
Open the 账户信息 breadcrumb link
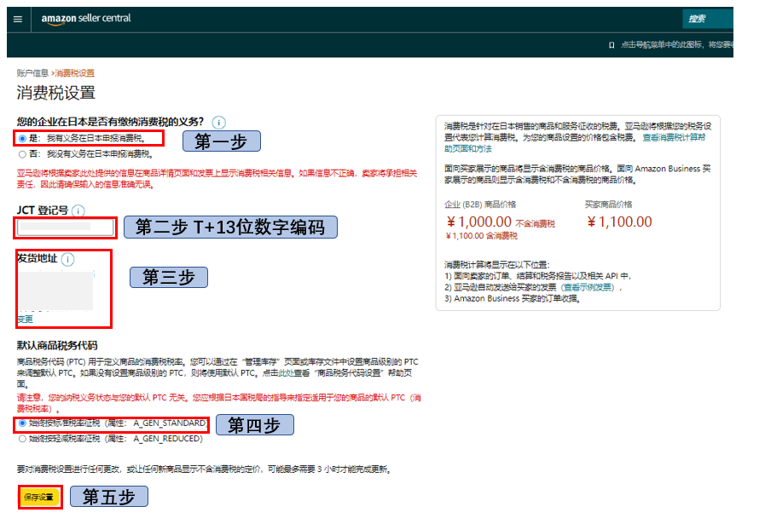point(32,73)
